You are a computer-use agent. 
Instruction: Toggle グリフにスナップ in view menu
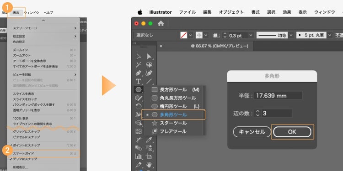point(43,159)
